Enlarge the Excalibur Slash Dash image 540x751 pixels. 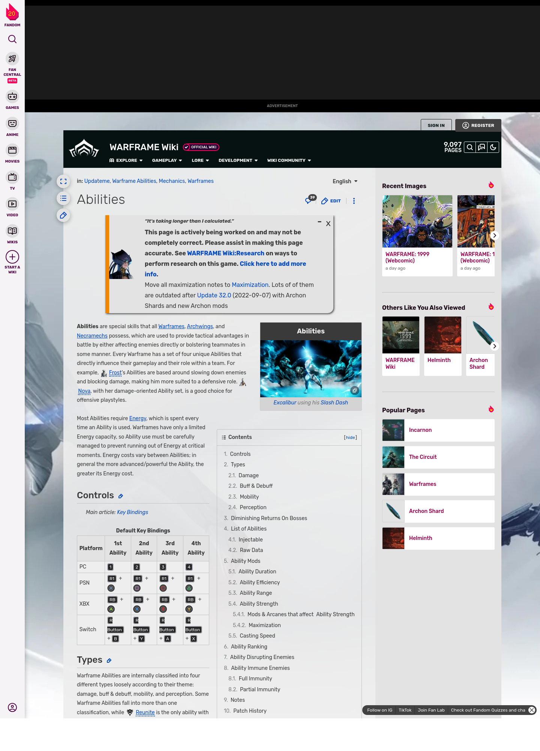(355, 391)
